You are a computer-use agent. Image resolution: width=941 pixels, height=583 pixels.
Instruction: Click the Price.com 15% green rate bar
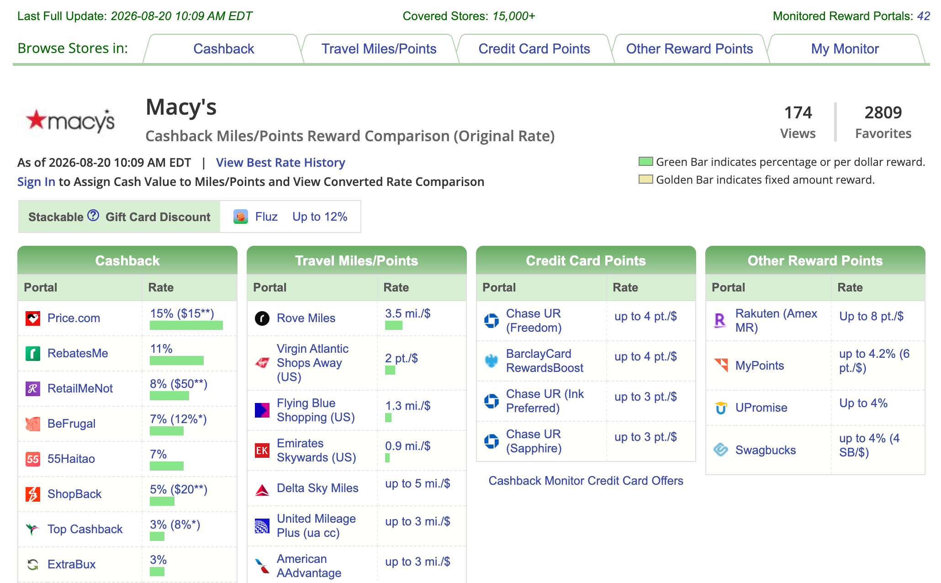coord(186,325)
